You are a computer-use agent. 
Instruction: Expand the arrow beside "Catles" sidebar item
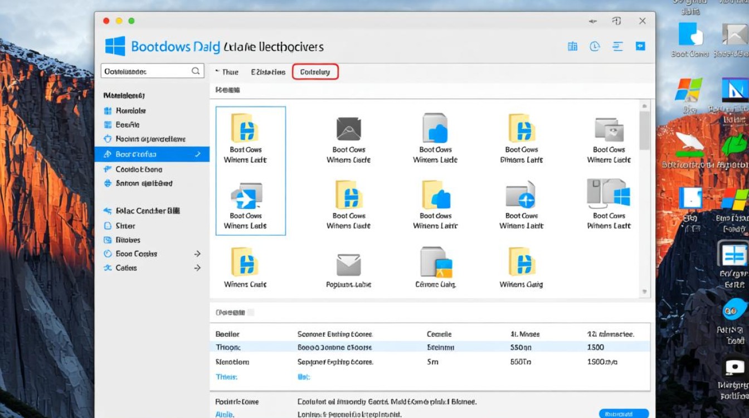tap(197, 268)
